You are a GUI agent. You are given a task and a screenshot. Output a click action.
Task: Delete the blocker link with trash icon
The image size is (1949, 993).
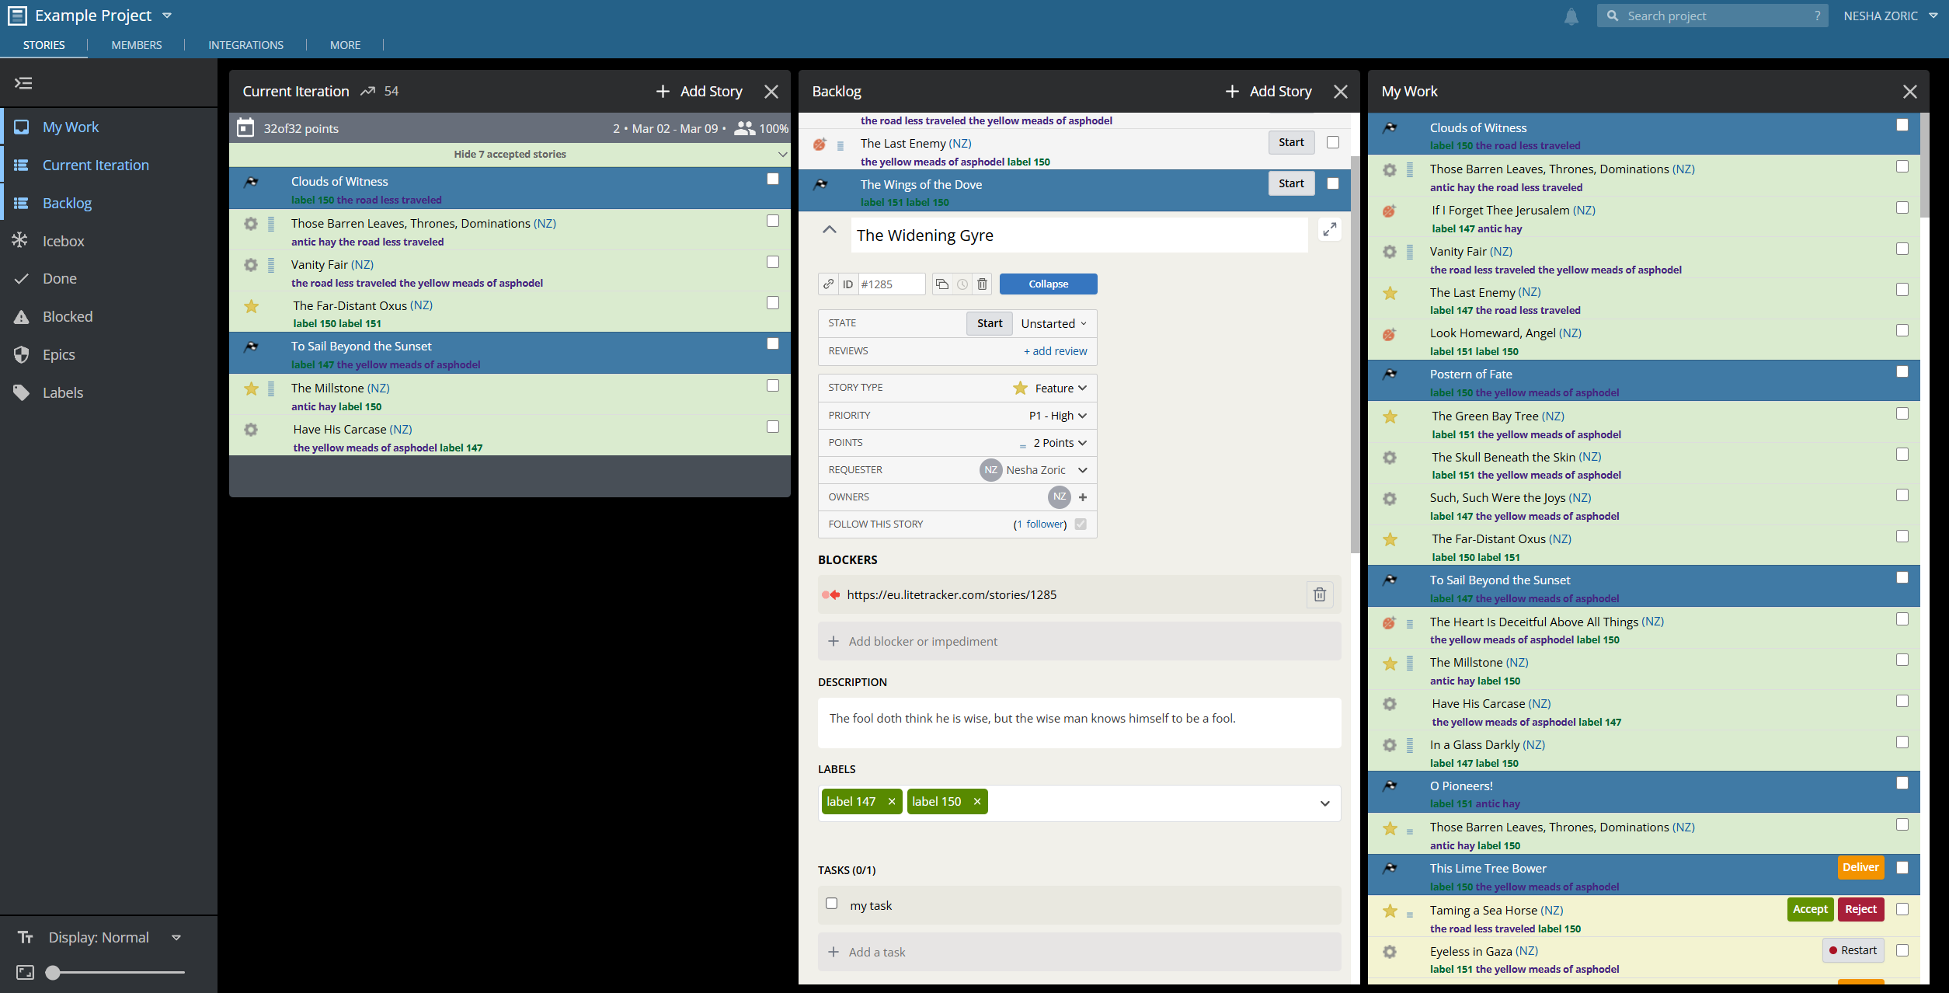pos(1320,595)
